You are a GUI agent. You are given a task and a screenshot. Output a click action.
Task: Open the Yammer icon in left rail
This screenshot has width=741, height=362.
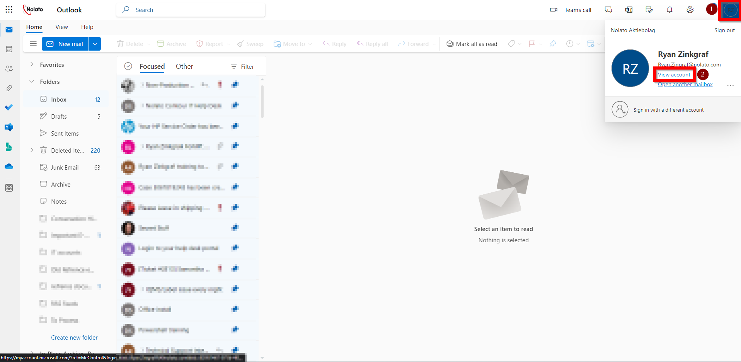pyautogui.click(x=9, y=127)
